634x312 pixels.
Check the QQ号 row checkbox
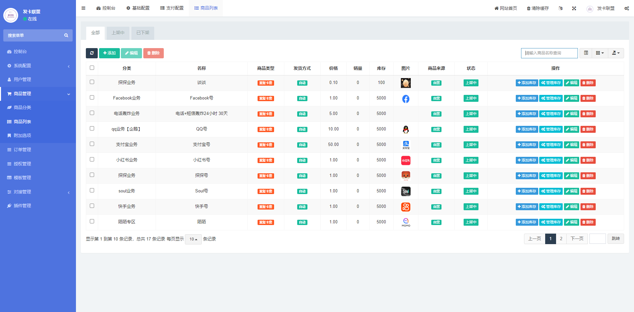(x=92, y=128)
